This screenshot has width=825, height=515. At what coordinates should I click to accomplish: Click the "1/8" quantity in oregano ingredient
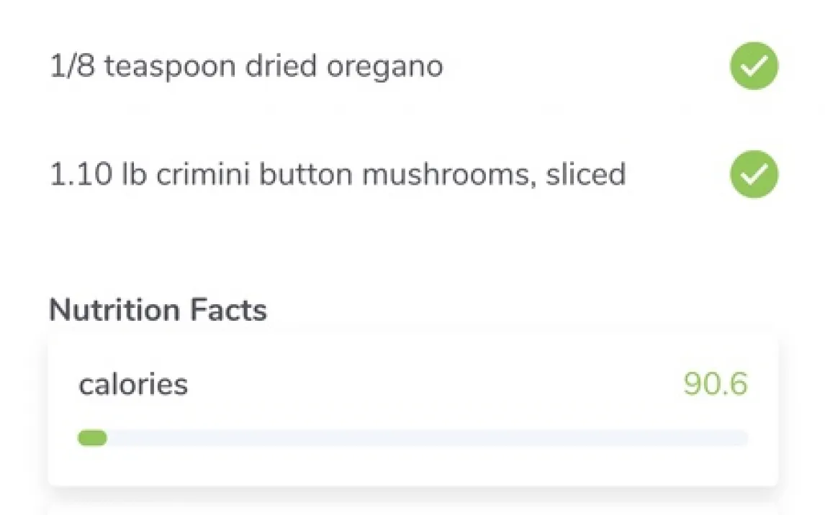point(72,67)
